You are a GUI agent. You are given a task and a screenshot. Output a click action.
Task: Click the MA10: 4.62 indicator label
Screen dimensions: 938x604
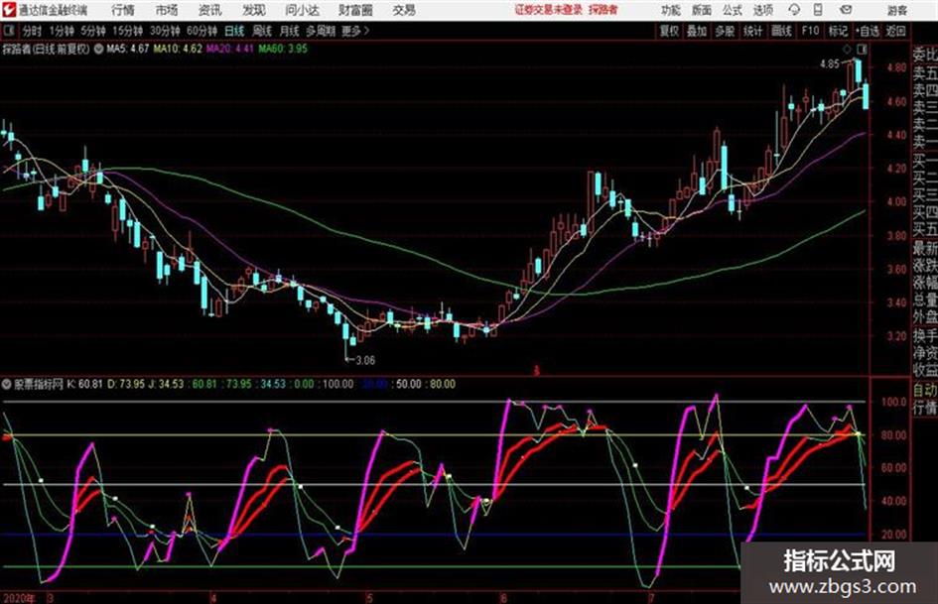[178, 49]
